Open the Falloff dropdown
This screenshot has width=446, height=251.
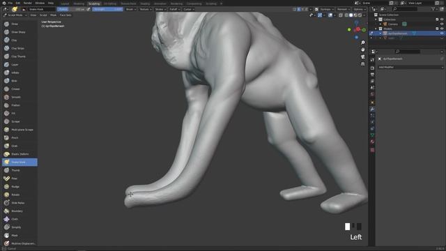pyautogui.click(x=174, y=9)
